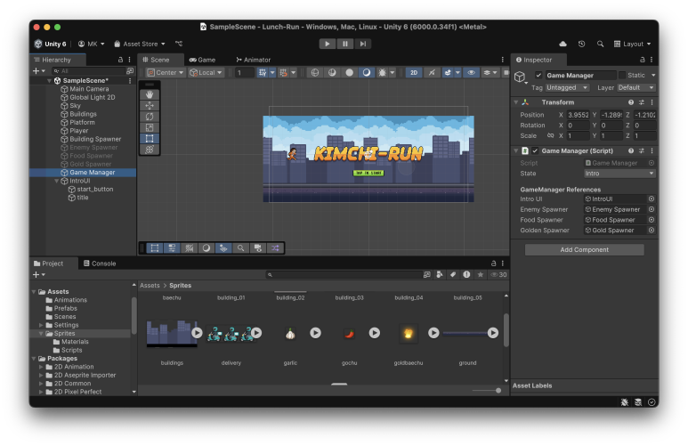The width and height of the screenshot is (688, 446).
Task: Open the State Intro dropdown
Action: pyautogui.click(x=619, y=174)
